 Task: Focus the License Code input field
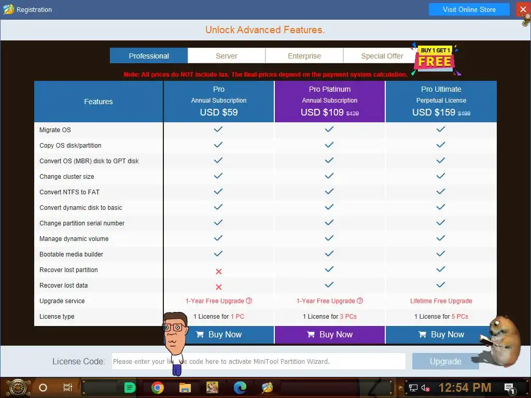point(259,361)
